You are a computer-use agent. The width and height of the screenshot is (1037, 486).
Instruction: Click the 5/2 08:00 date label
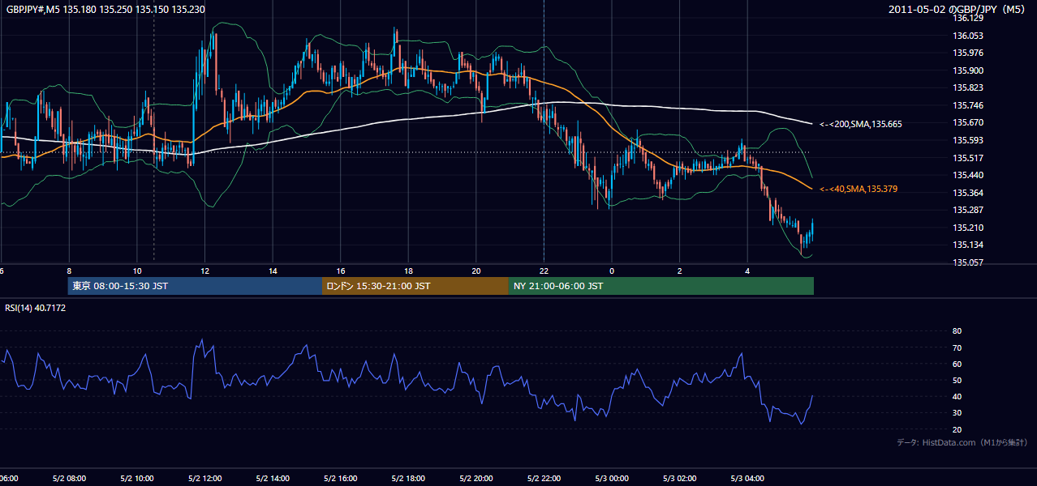click(x=69, y=478)
